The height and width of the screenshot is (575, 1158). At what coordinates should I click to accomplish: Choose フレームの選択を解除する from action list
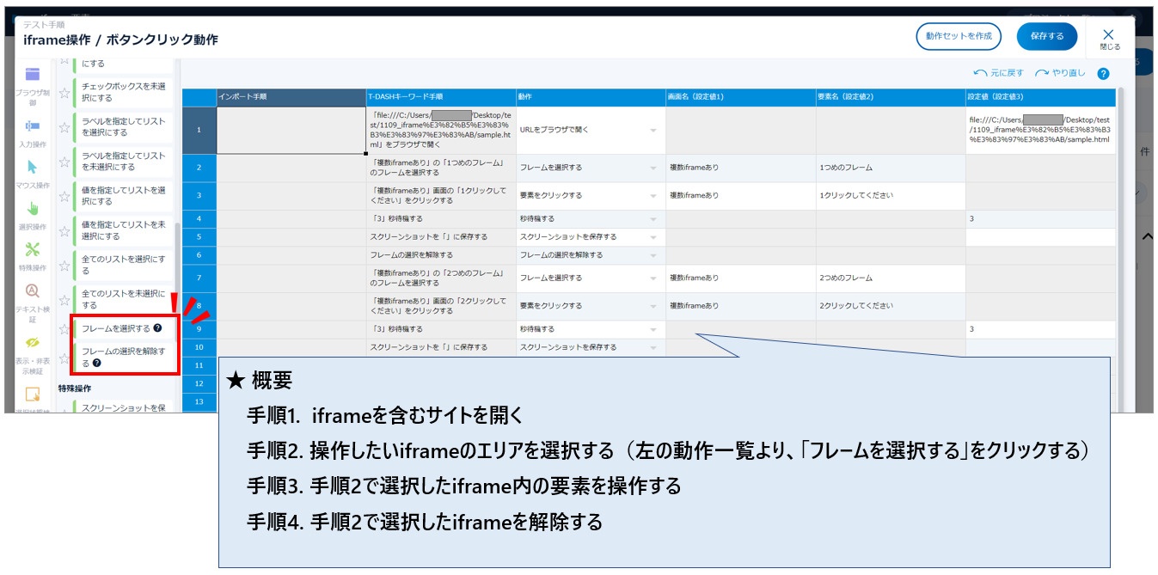click(120, 357)
